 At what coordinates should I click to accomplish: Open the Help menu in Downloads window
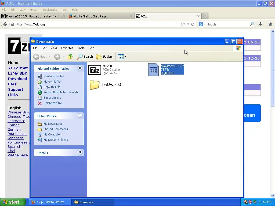click(91, 48)
